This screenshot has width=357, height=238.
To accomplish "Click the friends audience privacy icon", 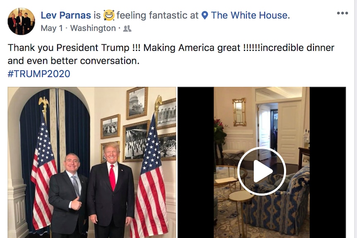I will (127, 29).
